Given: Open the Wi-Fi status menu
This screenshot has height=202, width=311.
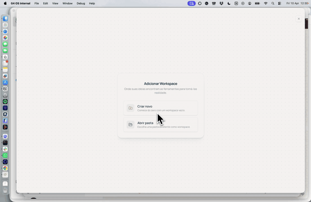Looking at the screenshot, I should point(266,3).
